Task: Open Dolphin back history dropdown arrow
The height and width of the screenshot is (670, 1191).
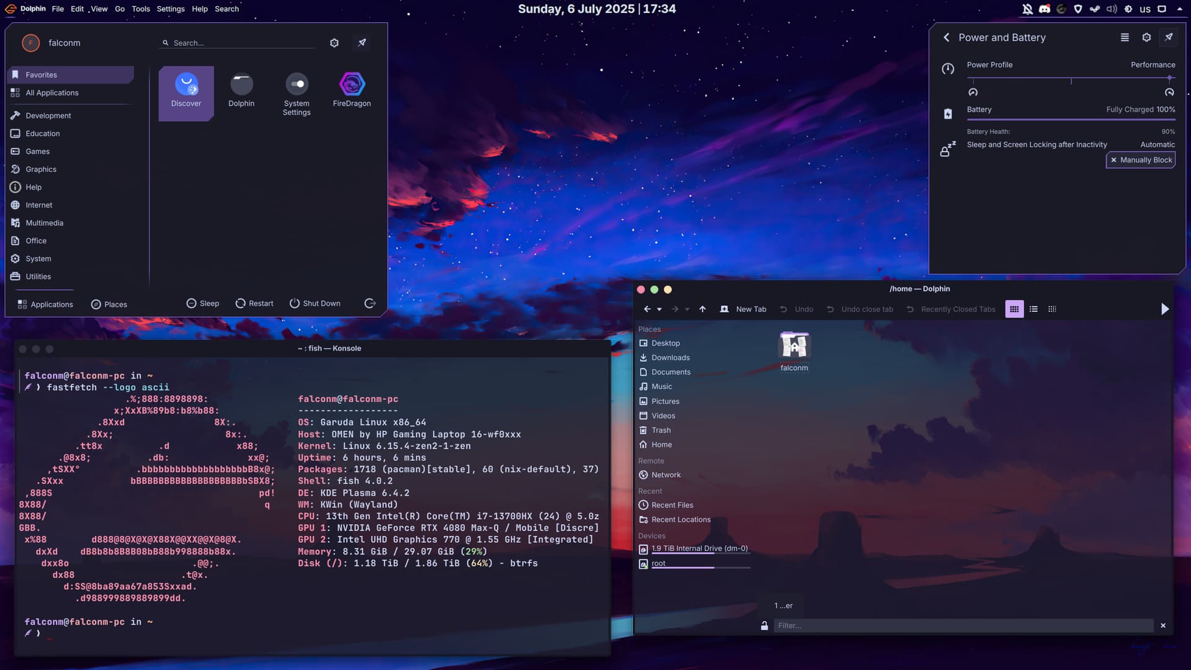Action: pos(659,309)
